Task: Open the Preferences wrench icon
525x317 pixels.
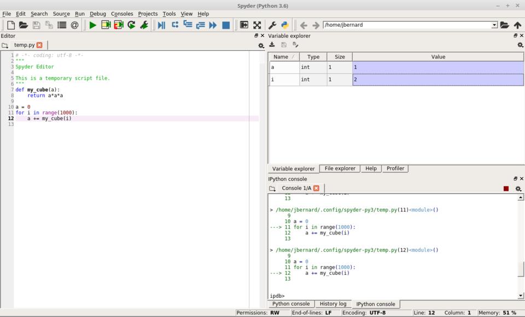Action: (272, 25)
